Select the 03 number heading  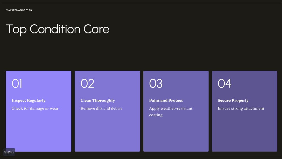point(156,83)
